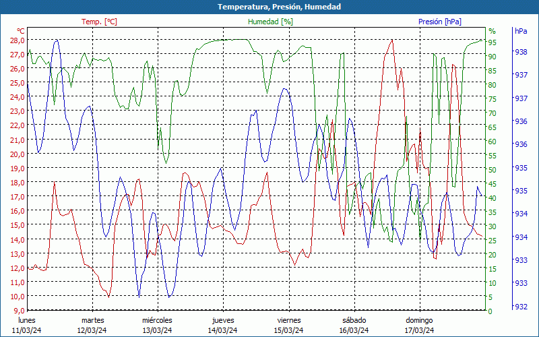Click the viernes day label
This screenshot has height=337, width=539.
pyautogui.click(x=289, y=321)
